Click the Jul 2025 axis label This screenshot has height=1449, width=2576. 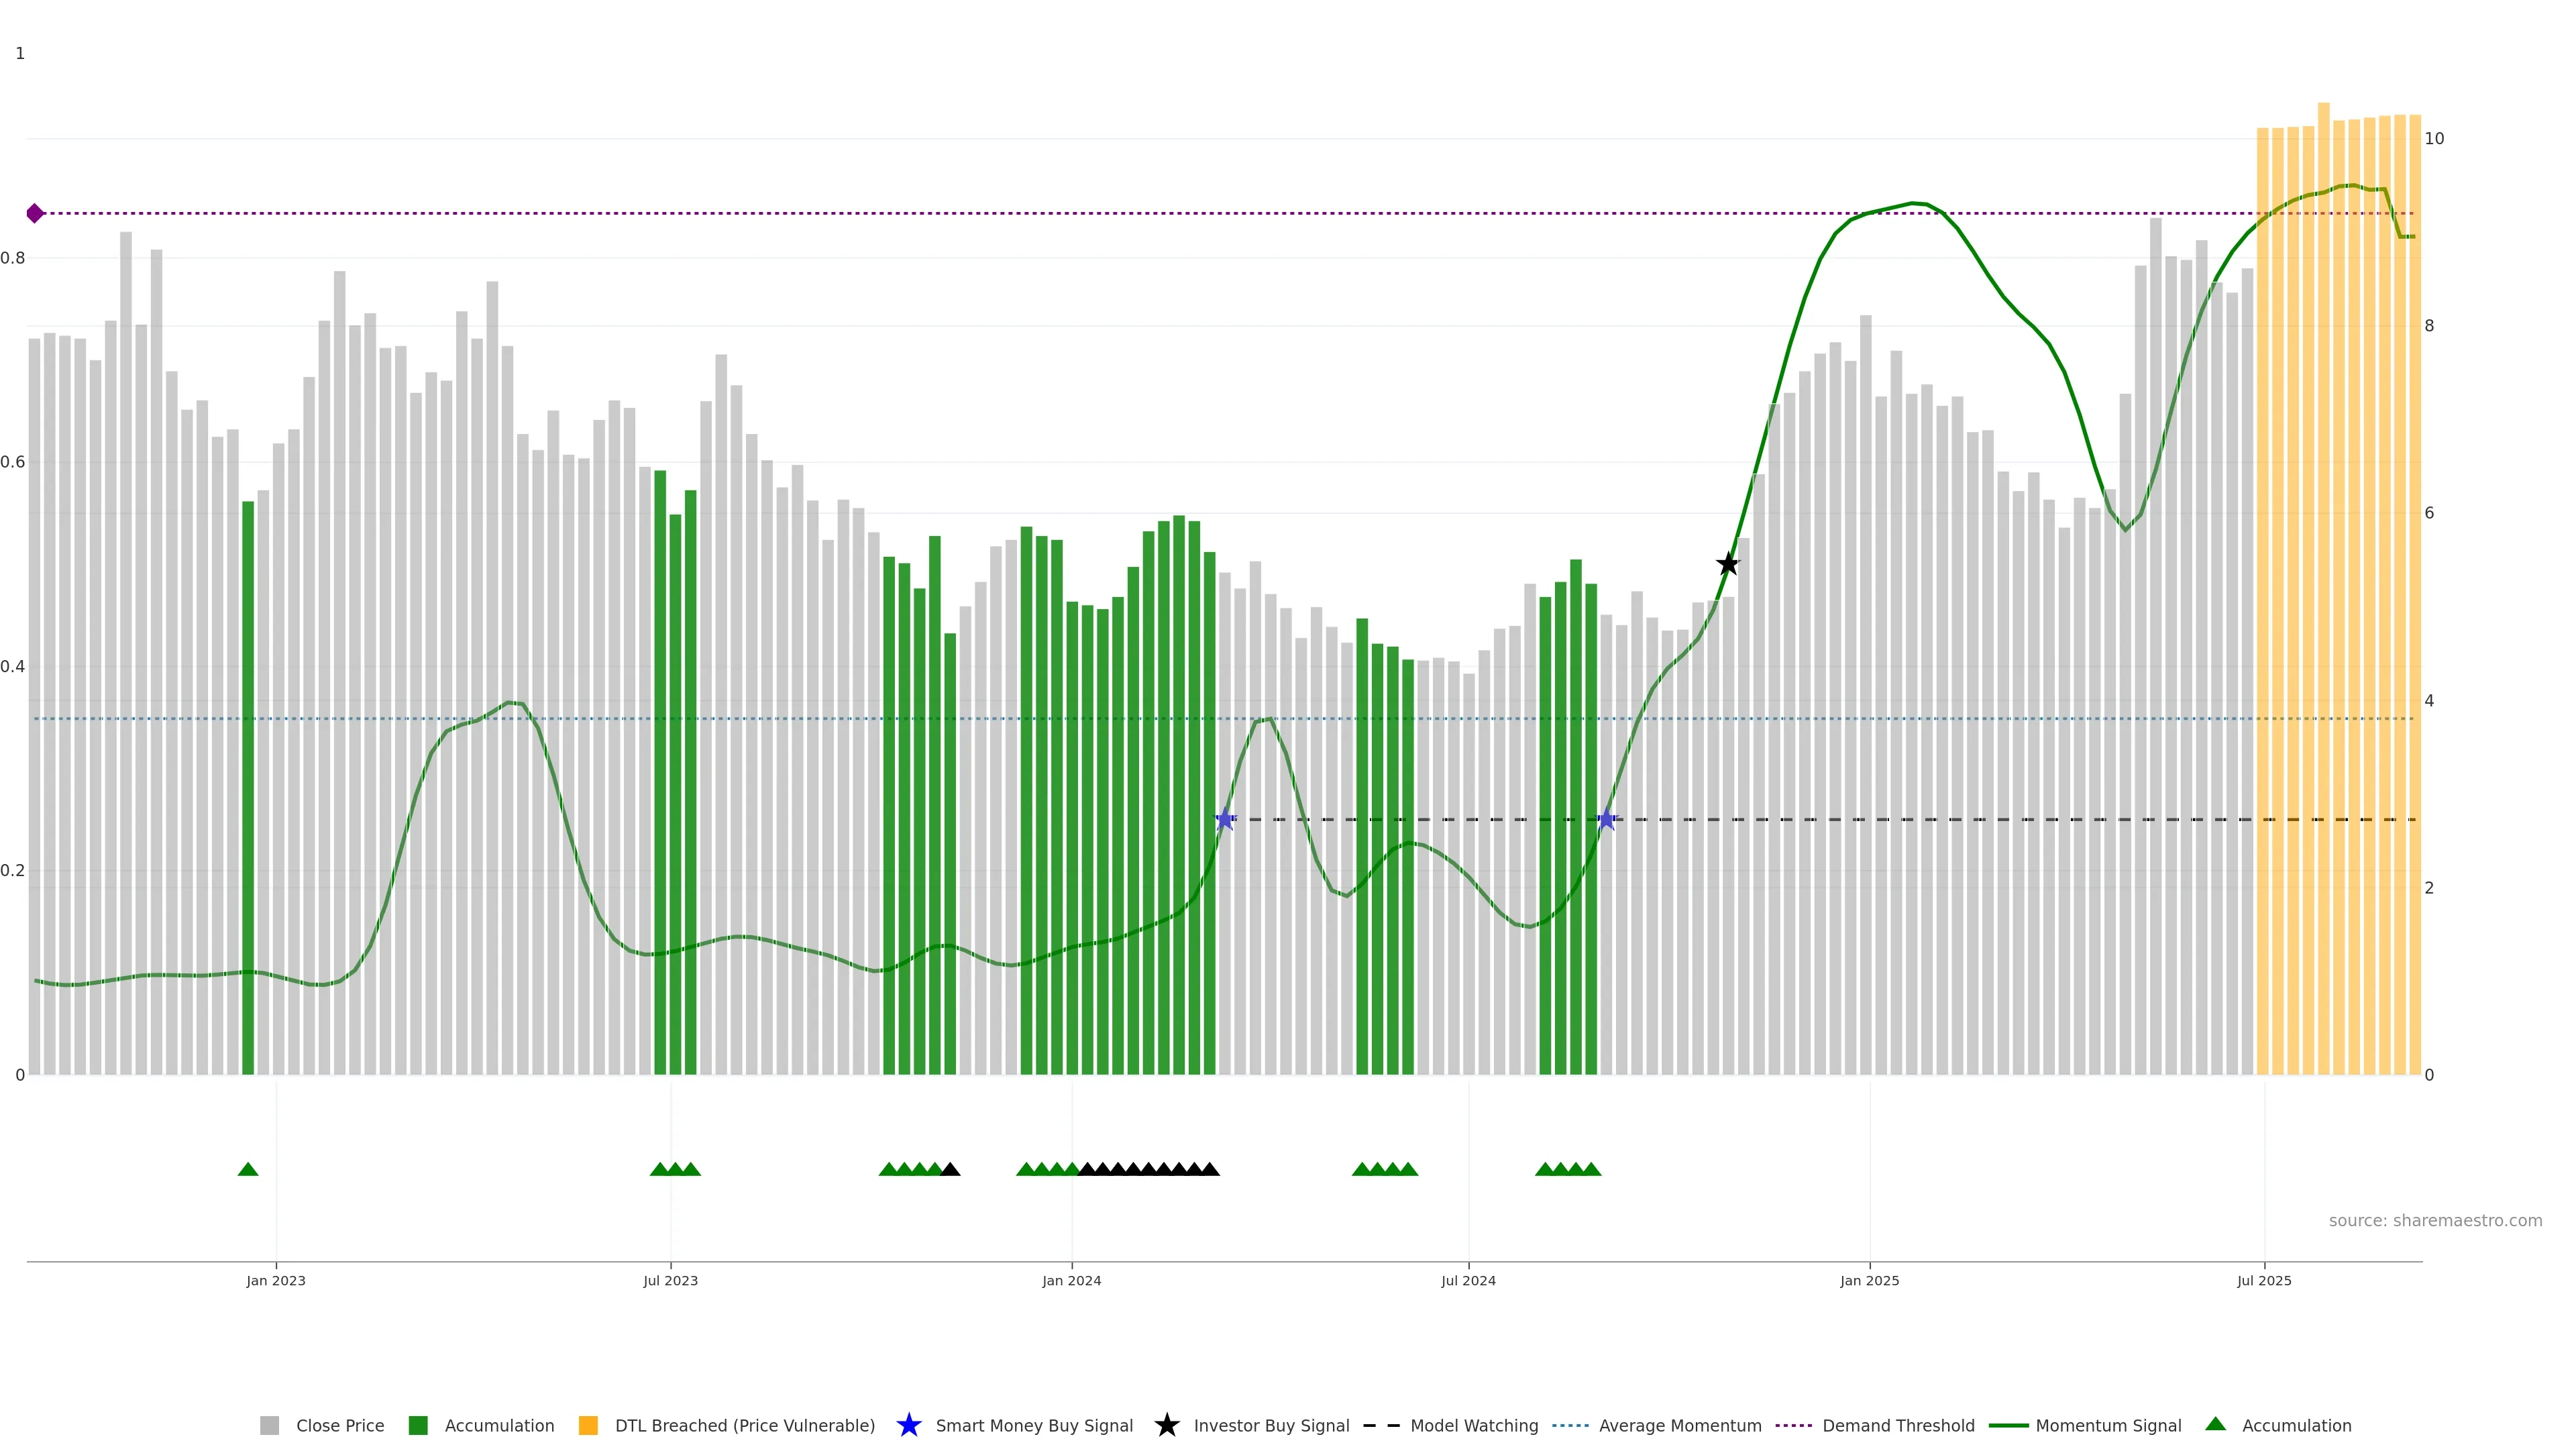[x=2264, y=1280]
